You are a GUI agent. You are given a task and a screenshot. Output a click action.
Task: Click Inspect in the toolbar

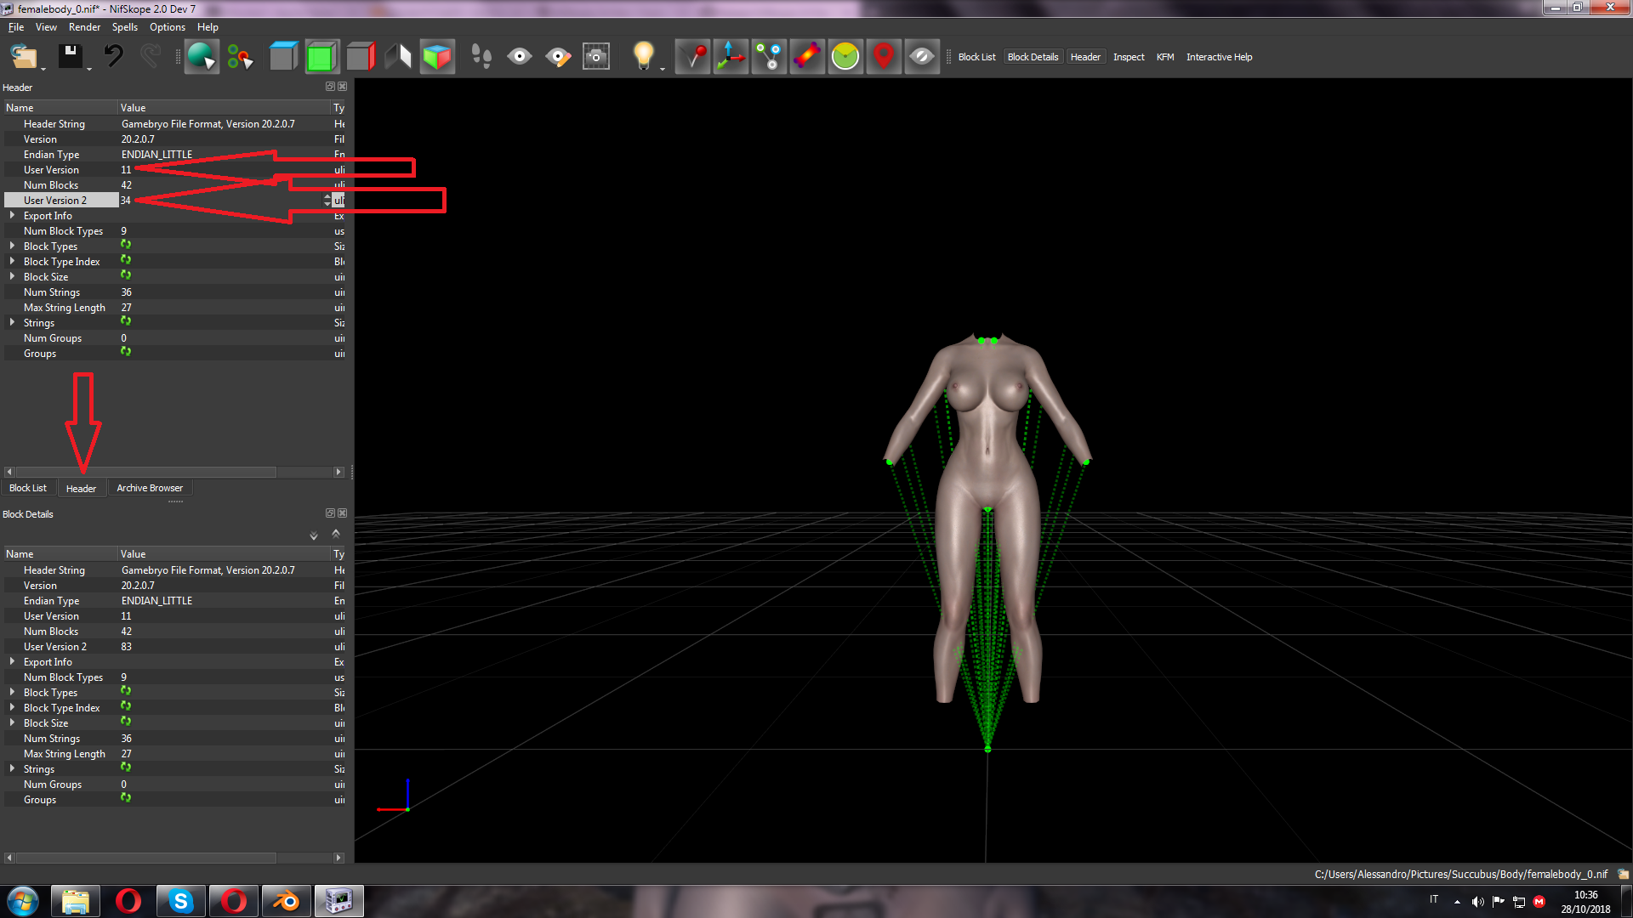[1129, 57]
